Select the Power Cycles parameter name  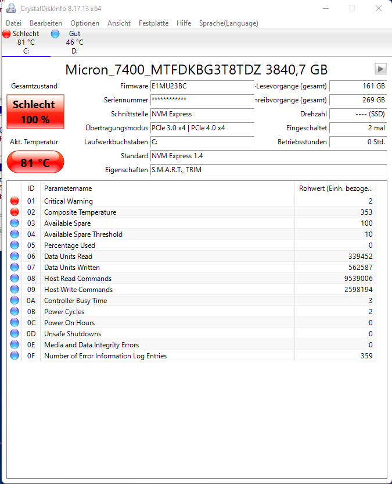[64, 312]
